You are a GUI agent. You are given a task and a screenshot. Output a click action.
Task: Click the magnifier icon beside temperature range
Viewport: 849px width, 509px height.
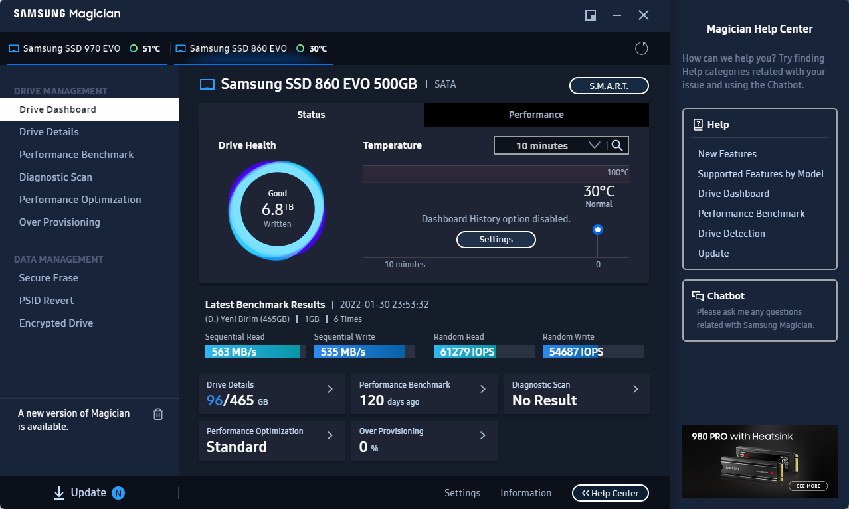click(x=616, y=145)
